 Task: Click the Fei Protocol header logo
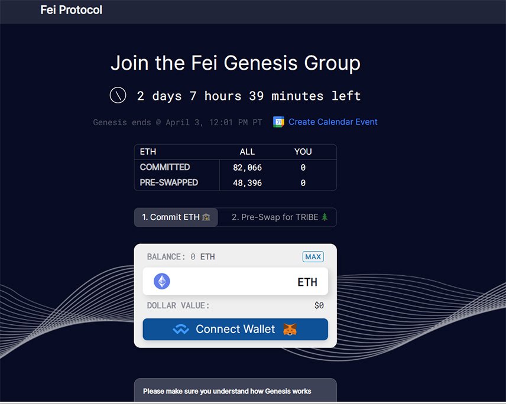[x=72, y=10]
